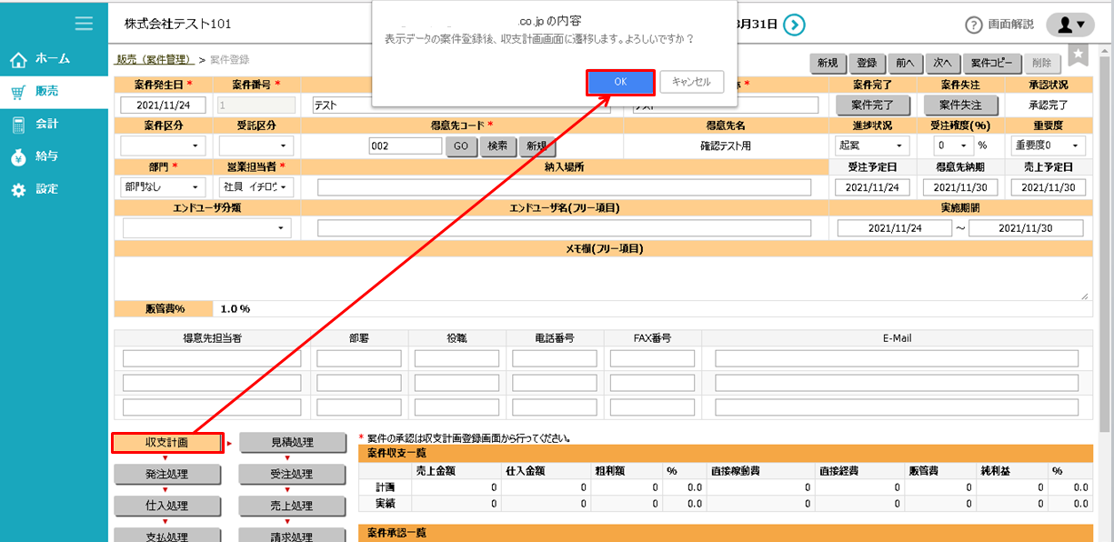Click the 販売 shopping cart icon
Image resolution: width=1114 pixels, height=542 pixels.
point(20,92)
